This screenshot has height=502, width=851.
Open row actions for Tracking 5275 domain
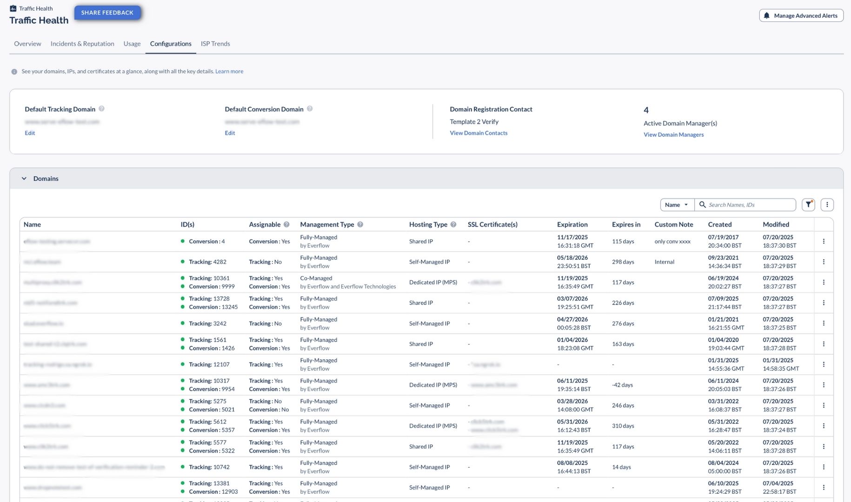pos(824,405)
